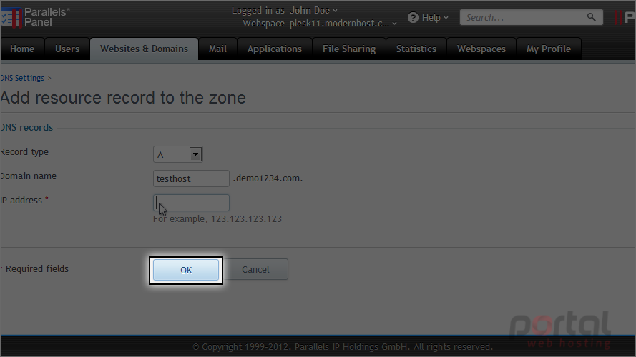Click the Cancel button
Screen dimensions: 636x357
tap(255, 270)
